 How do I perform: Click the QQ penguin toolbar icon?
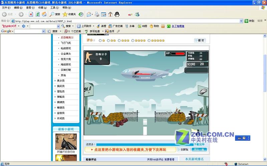click(117, 14)
